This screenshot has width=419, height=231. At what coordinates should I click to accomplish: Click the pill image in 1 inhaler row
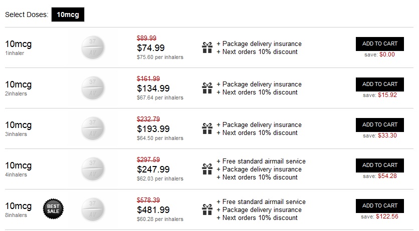click(93, 47)
